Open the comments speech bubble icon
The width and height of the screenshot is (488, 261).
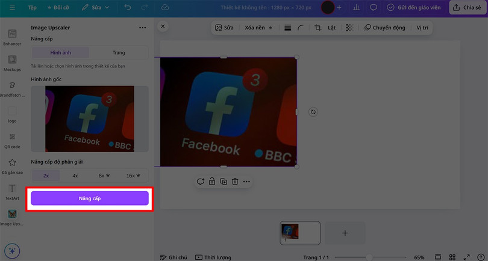[374, 8]
